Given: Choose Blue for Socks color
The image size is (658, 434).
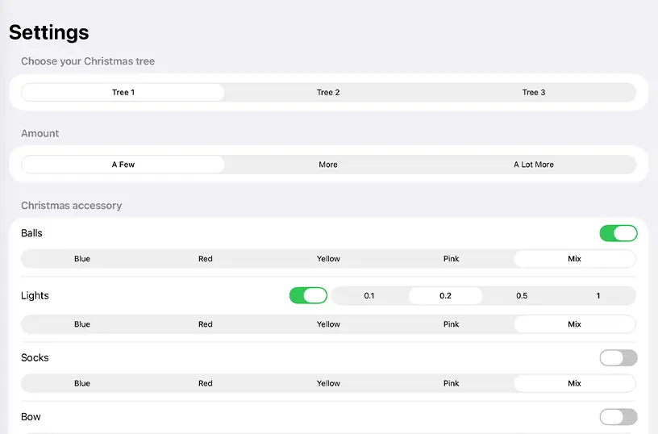Looking at the screenshot, I should pos(82,383).
